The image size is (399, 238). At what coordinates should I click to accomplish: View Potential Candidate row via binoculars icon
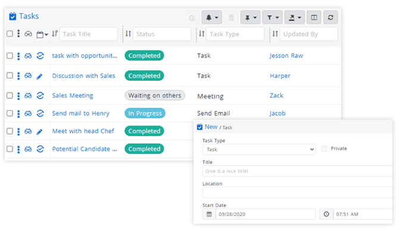point(28,149)
